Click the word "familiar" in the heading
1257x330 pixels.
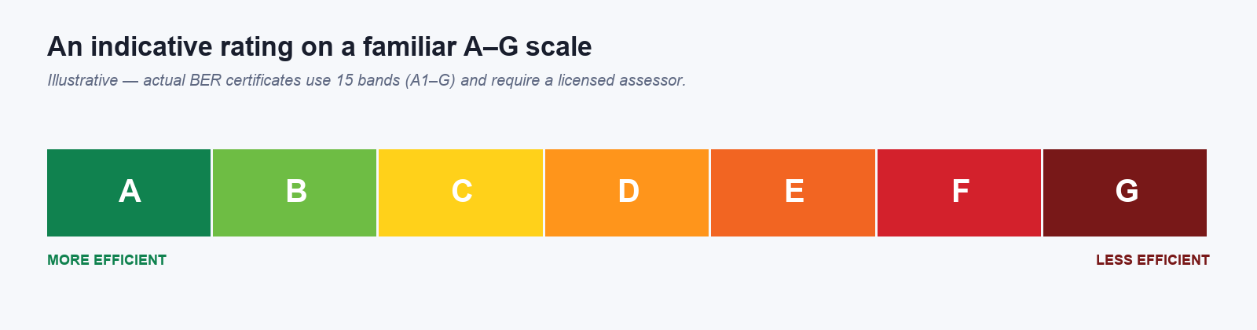pyautogui.click(x=409, y=47)
